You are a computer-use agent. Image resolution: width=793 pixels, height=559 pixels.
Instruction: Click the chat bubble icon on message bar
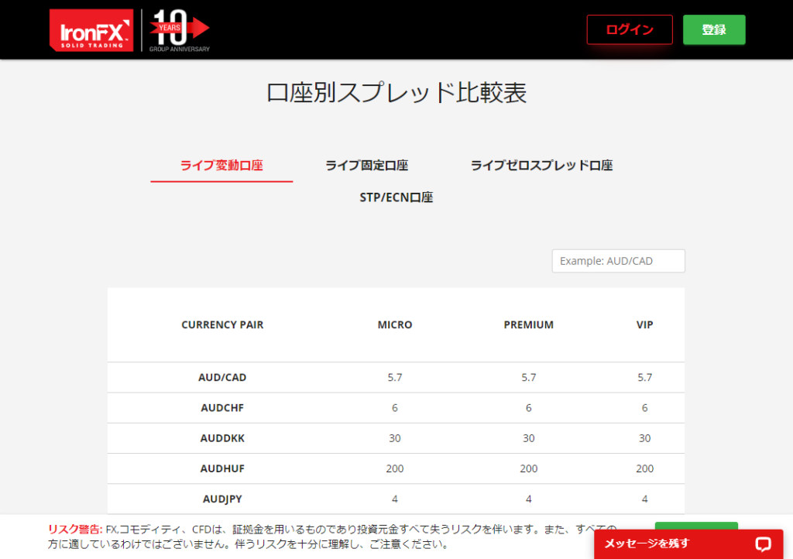point(763,544)
